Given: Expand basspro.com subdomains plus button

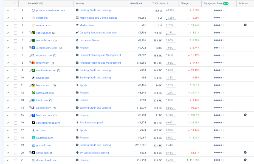Looking at the screenshot, I should (30, 85).
